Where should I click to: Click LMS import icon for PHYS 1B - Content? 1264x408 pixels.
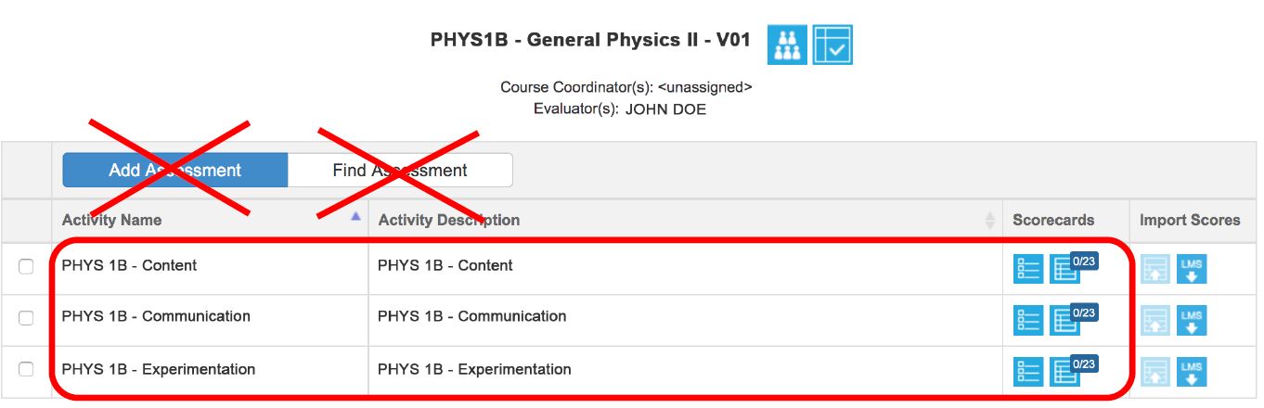[1192, 269]
